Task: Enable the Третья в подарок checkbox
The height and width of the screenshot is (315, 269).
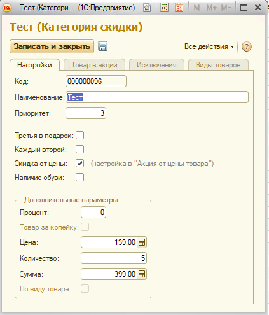Action: 79,136
